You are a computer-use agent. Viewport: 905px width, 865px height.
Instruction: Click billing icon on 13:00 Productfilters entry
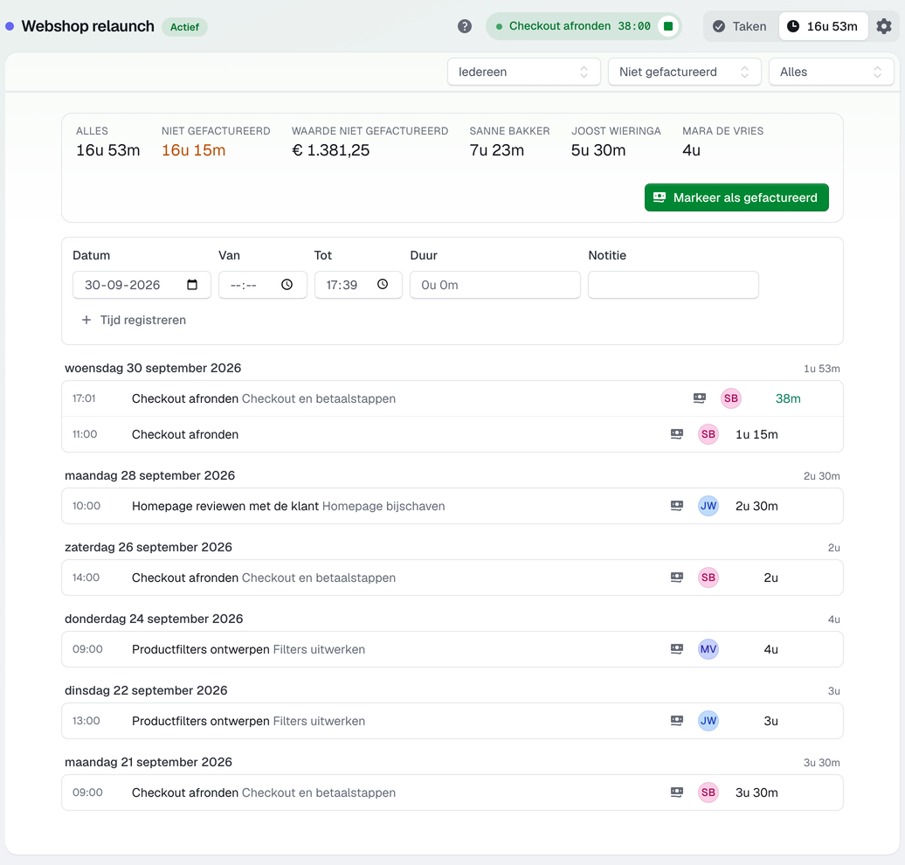[x=677, y=721]
